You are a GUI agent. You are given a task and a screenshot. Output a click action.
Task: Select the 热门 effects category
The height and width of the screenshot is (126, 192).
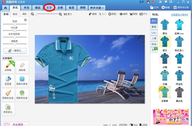coord(154,21)
